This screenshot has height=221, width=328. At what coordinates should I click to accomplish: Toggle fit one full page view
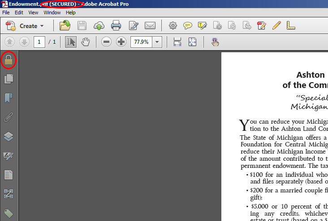[192, 42]
